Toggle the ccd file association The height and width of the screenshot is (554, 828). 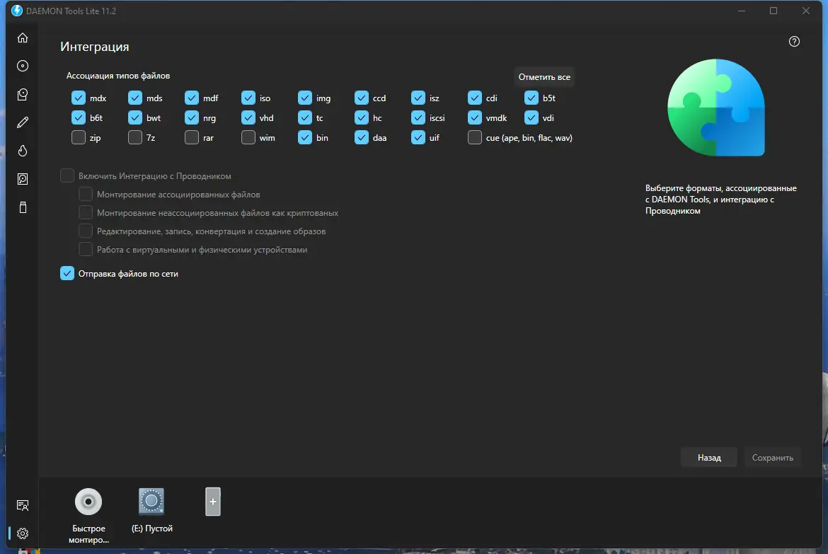click(361, 98)
